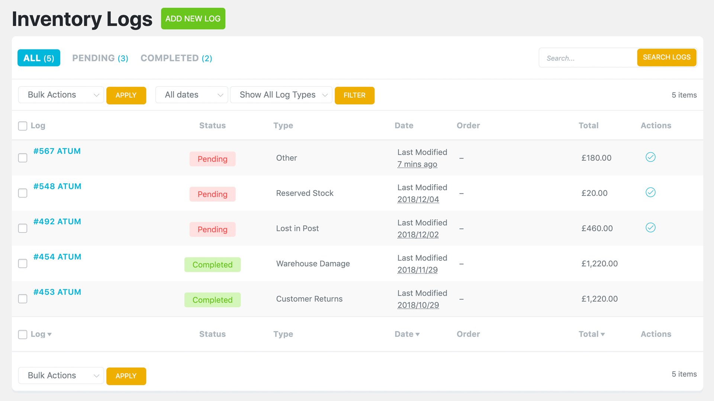
Task: Open log #453 ATUM link
Action: 57,292
